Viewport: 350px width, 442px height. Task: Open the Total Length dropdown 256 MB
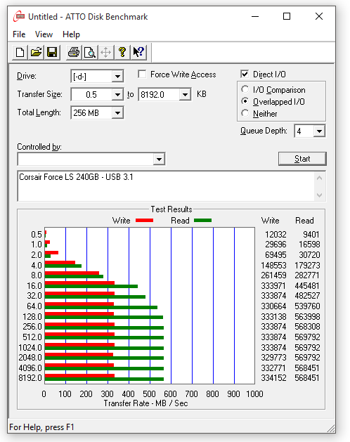coord(117,113)
